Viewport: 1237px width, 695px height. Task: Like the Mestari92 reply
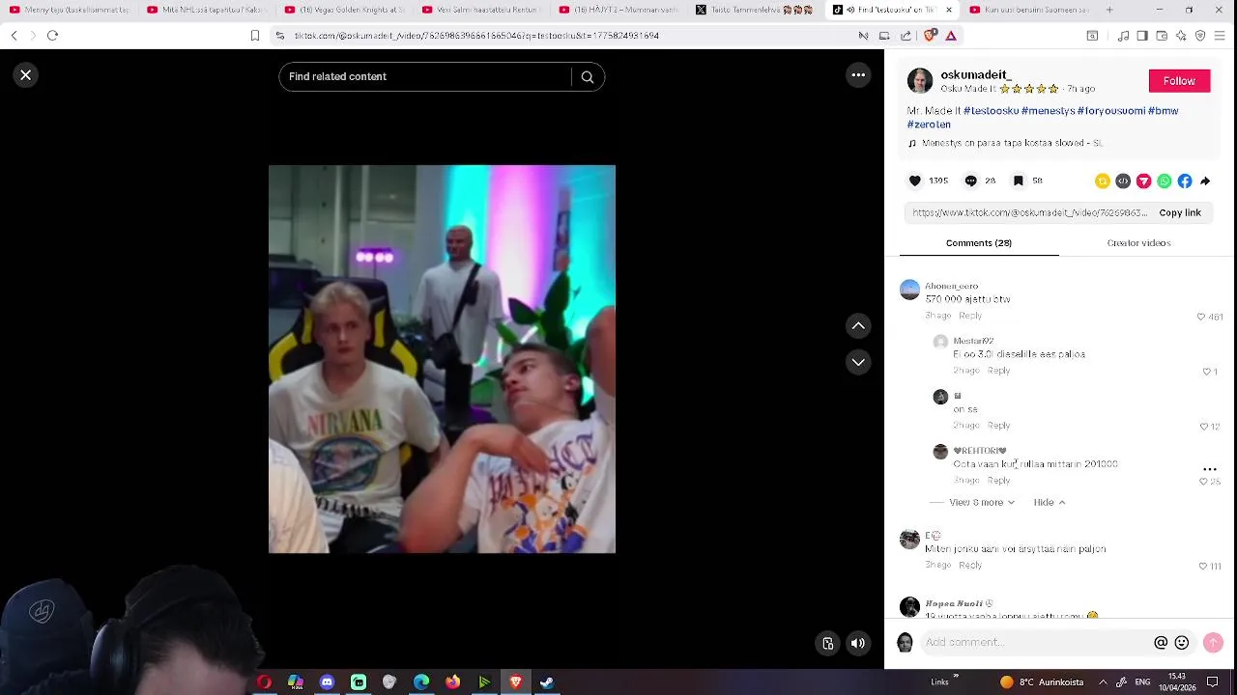pos(1209,372)
